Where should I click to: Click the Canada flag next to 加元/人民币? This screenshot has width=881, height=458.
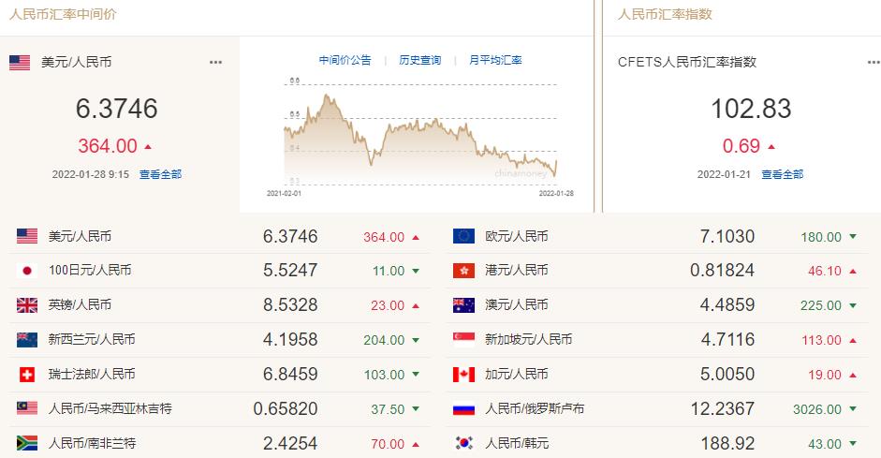463,375
